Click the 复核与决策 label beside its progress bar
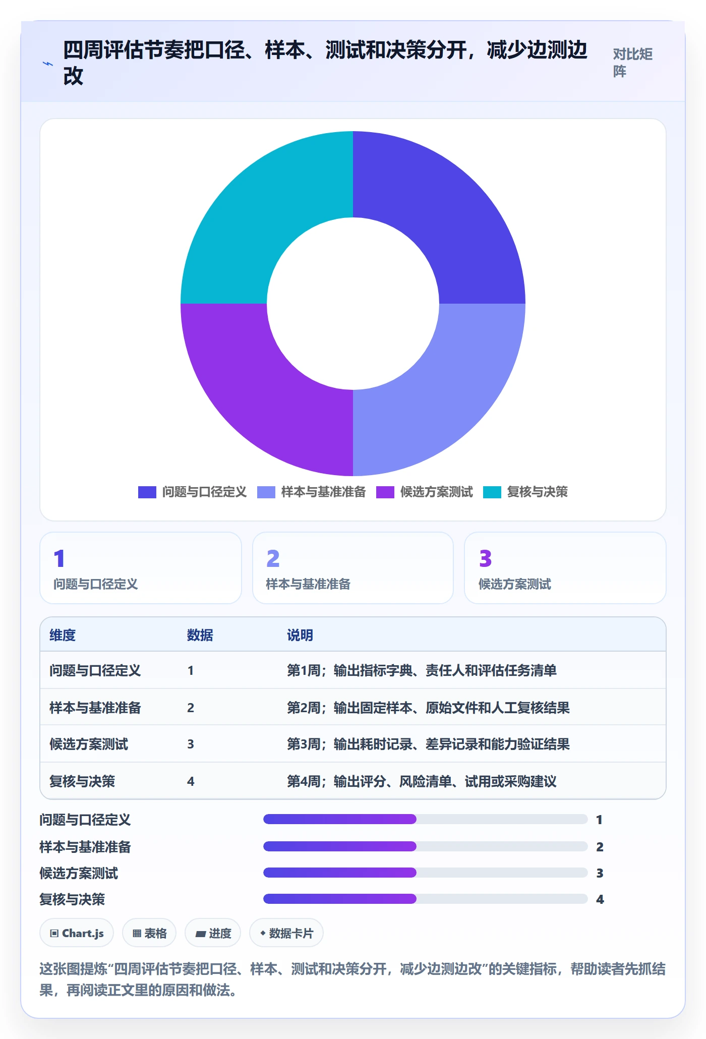The image size is (706, 1039). coord(72,899)
